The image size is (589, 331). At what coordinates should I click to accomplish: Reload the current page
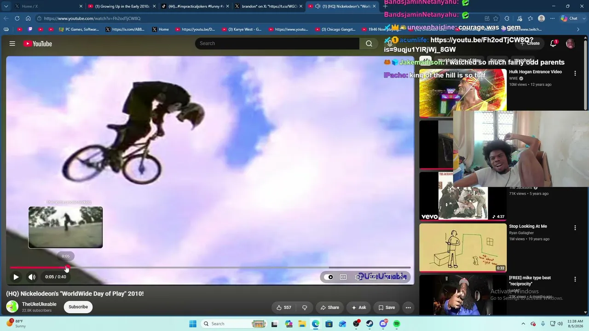(17, 18)
